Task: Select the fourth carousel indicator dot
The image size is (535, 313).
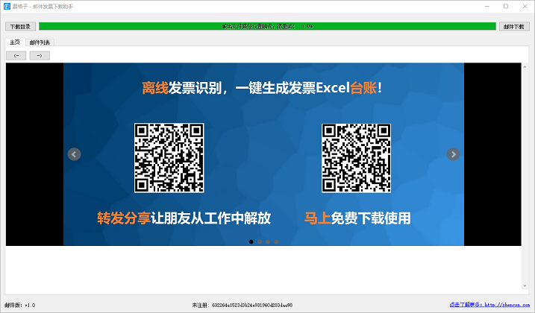Action: [x=276, y=241]
